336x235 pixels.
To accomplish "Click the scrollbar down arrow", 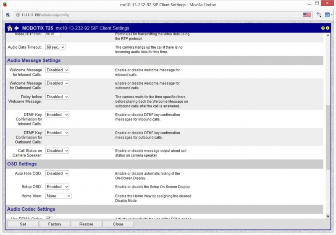I will (328, 216).
